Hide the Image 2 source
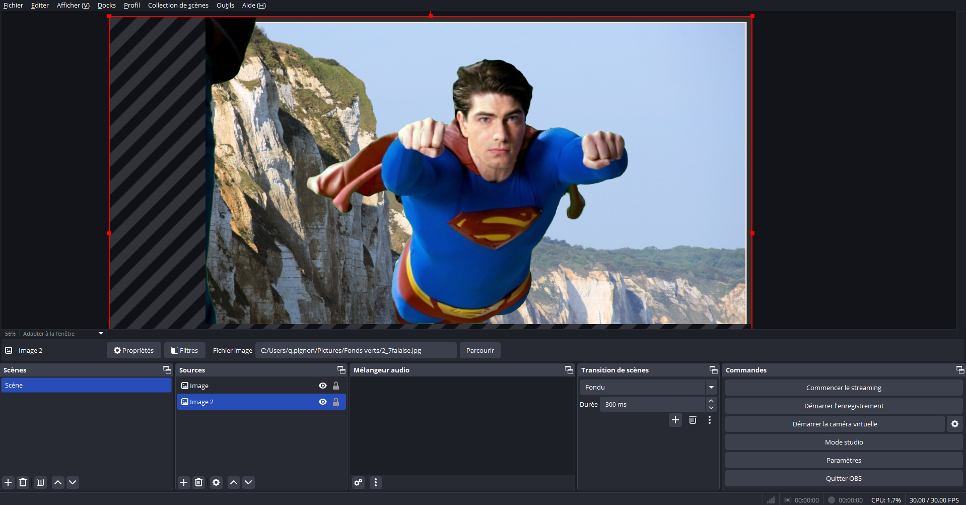The width and height of the screenshot is (966, 505). (323, 402)
